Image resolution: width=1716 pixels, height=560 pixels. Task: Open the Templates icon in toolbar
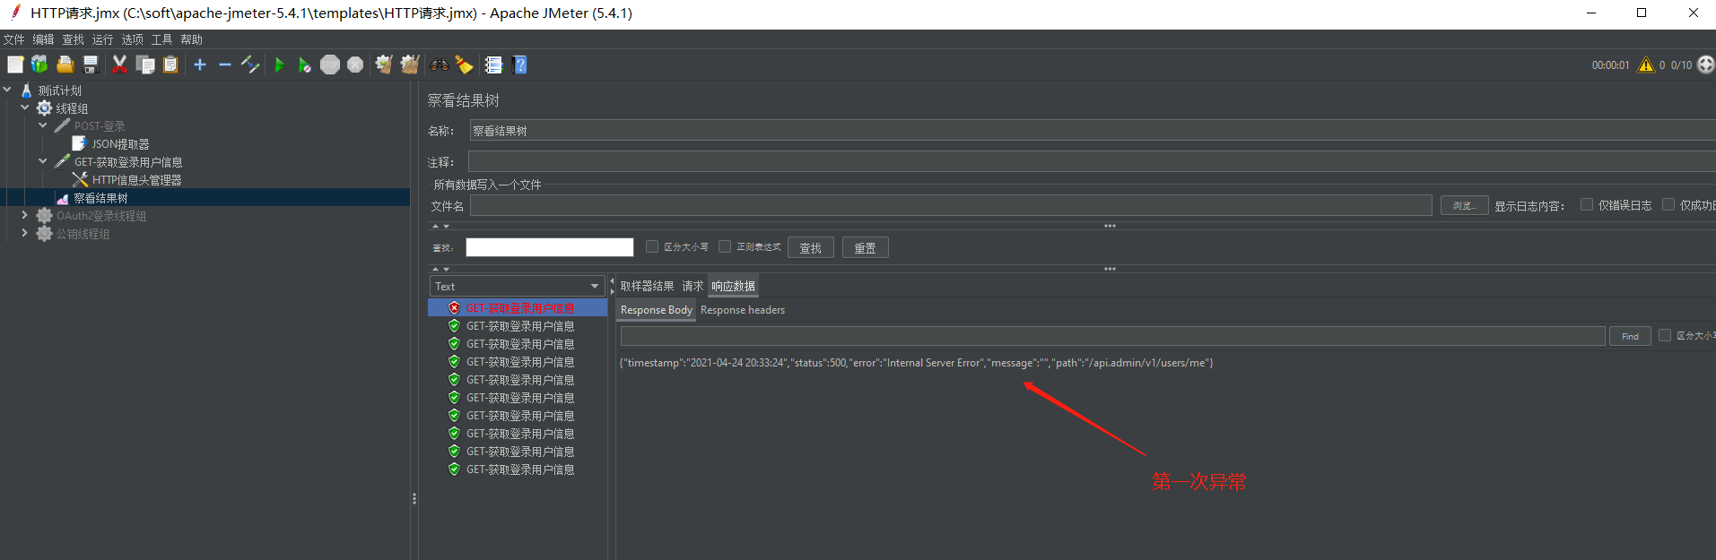click(39, 65)
